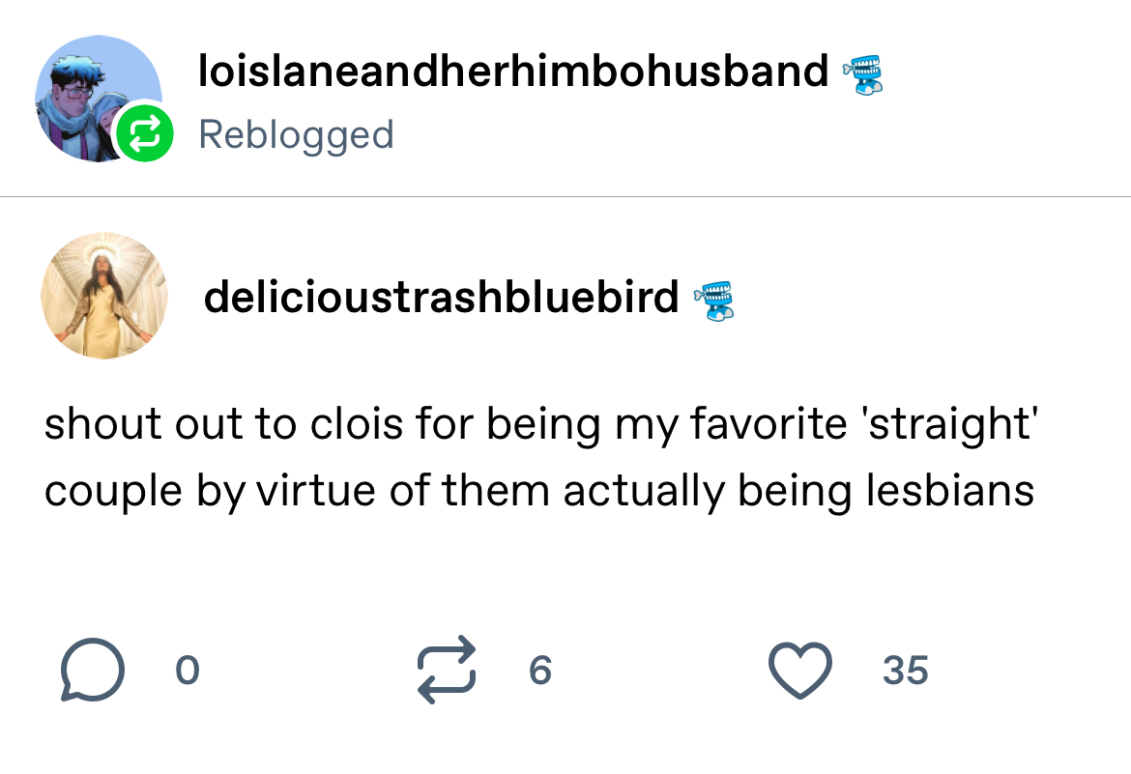Viewport: 1131px width, 774px height.
Task: Click the gray "Reblogged" label
Action: (296, 134)
